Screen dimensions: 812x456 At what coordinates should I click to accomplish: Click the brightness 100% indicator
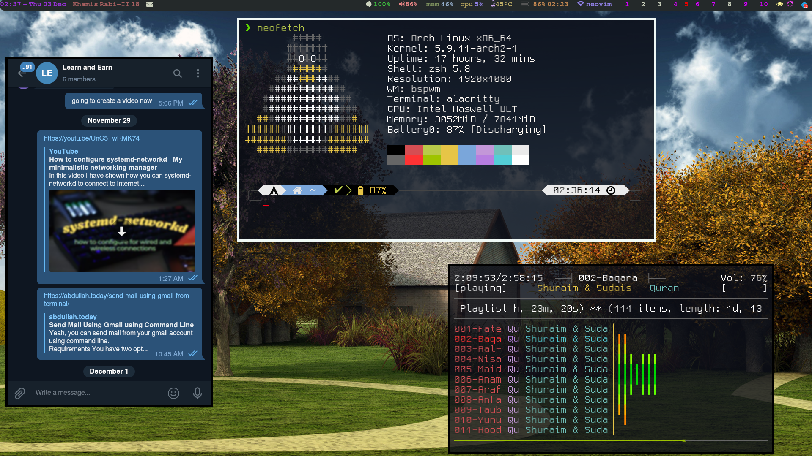tap(378, 4)
